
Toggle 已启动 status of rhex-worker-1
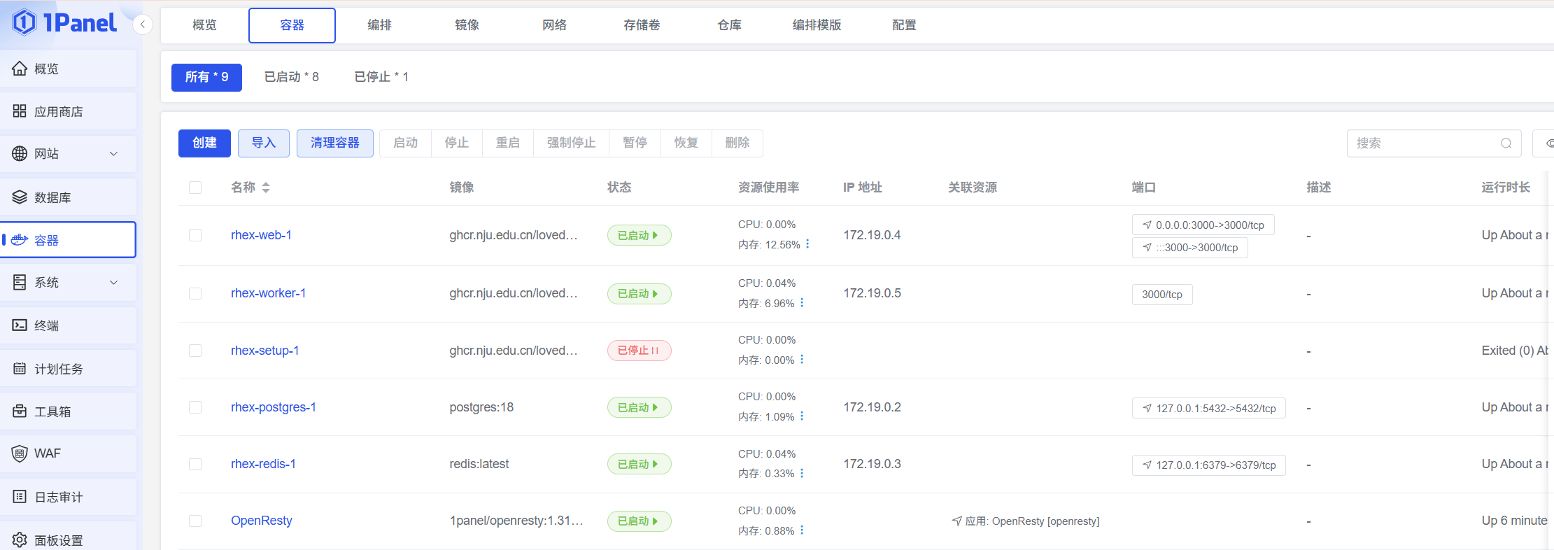[x=639, y=293]
